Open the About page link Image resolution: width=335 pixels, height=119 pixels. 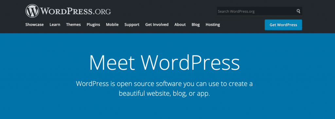click(x=180, y=24)
